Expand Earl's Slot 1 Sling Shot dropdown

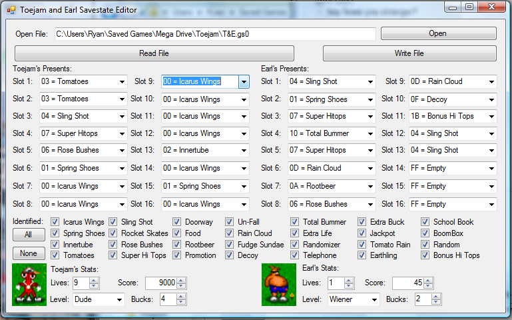click(370, 82)
